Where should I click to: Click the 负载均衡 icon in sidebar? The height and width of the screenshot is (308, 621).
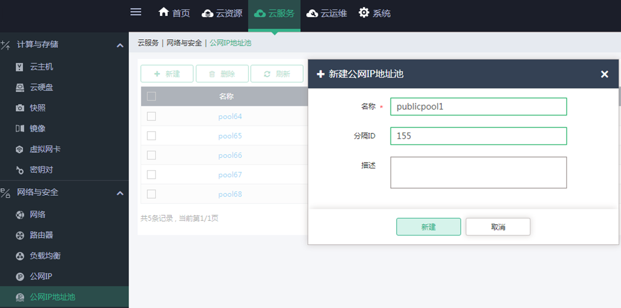20,256
